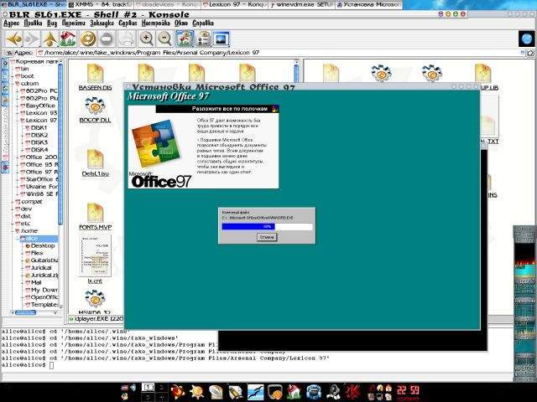Screen dimensions: 537x402
Task: Collapse the home tree node
Action: [13, 231]
